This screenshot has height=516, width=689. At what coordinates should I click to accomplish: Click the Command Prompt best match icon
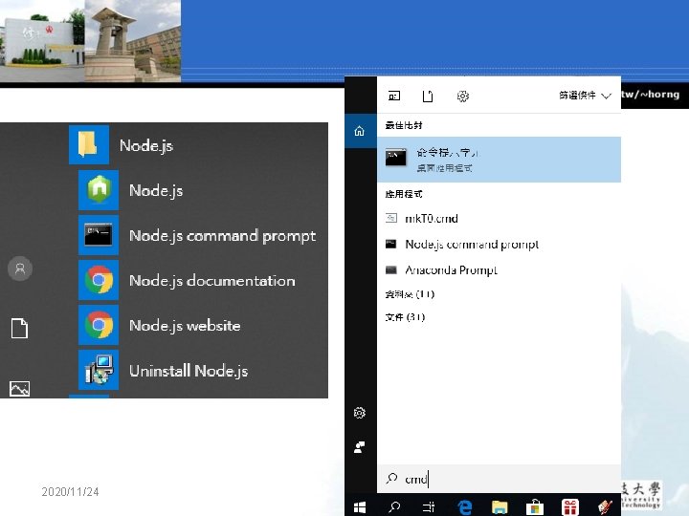[395, 158]
